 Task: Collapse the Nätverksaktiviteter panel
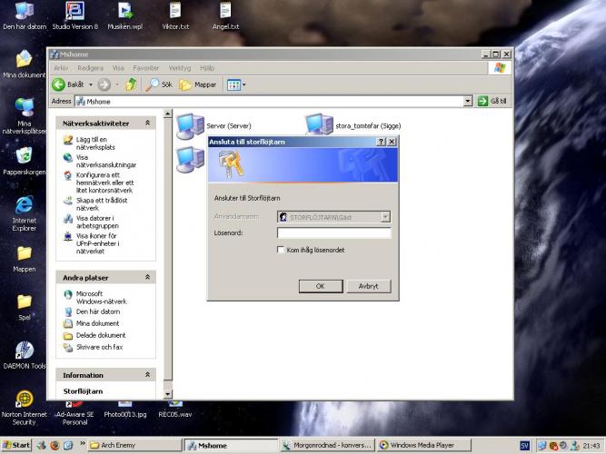(147, 123)
